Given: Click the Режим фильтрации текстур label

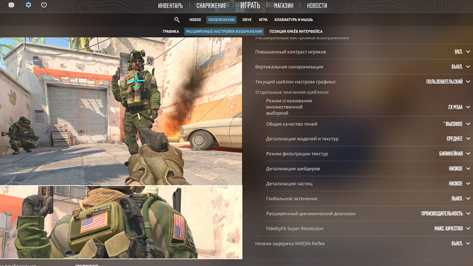Looking at the screenshot, I should tap(297, 154).
